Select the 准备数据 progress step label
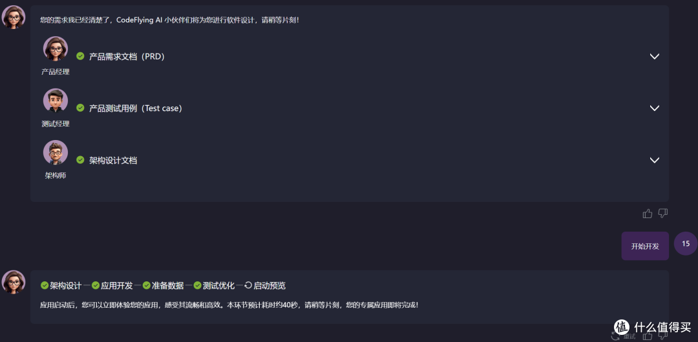 point(168,285)
